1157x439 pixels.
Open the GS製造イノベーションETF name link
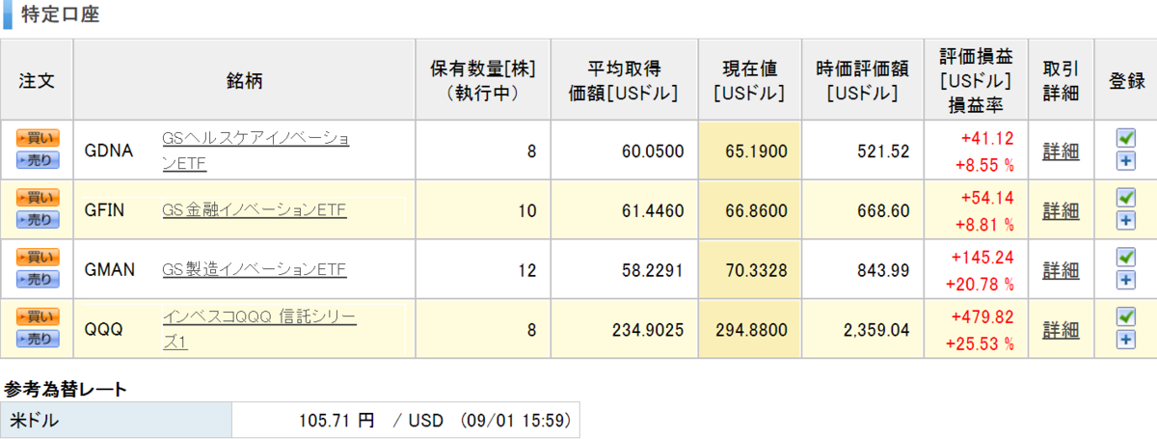pyautogui.click(x=255, y=270)
